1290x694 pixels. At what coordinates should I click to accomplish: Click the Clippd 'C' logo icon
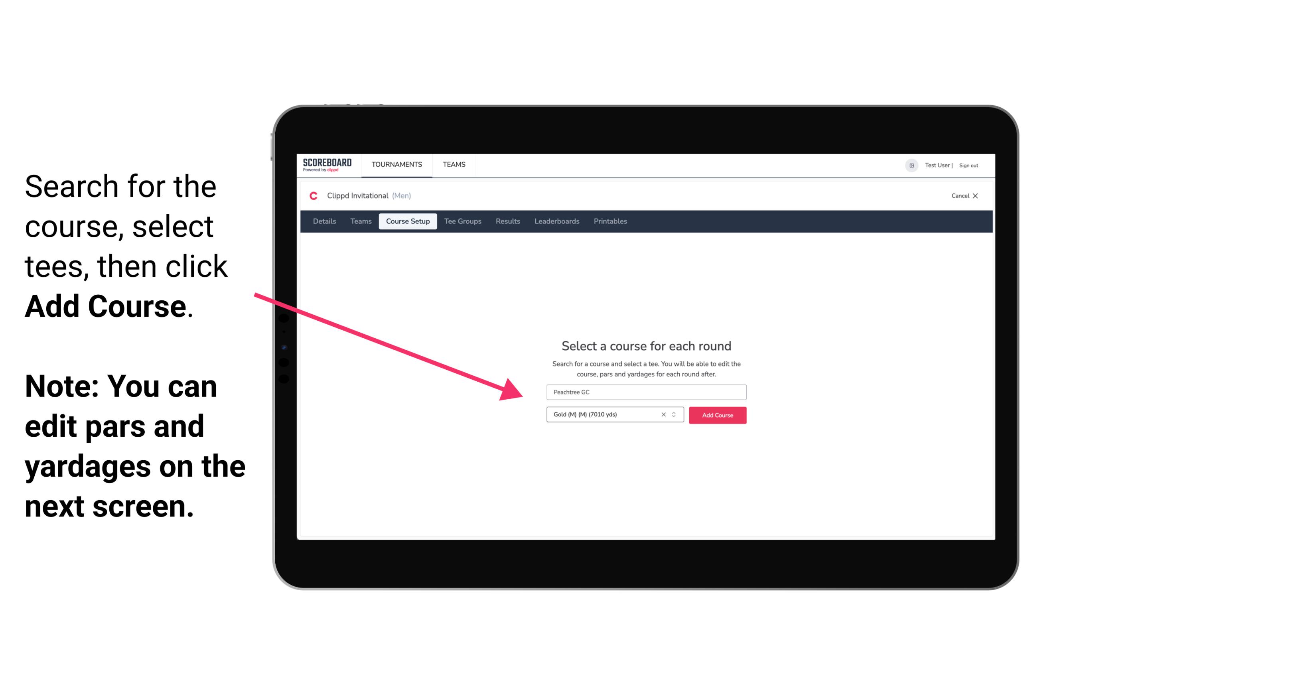coord(310,196)
